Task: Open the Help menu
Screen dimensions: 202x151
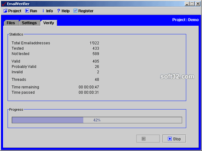Action: tap(63, 11)
